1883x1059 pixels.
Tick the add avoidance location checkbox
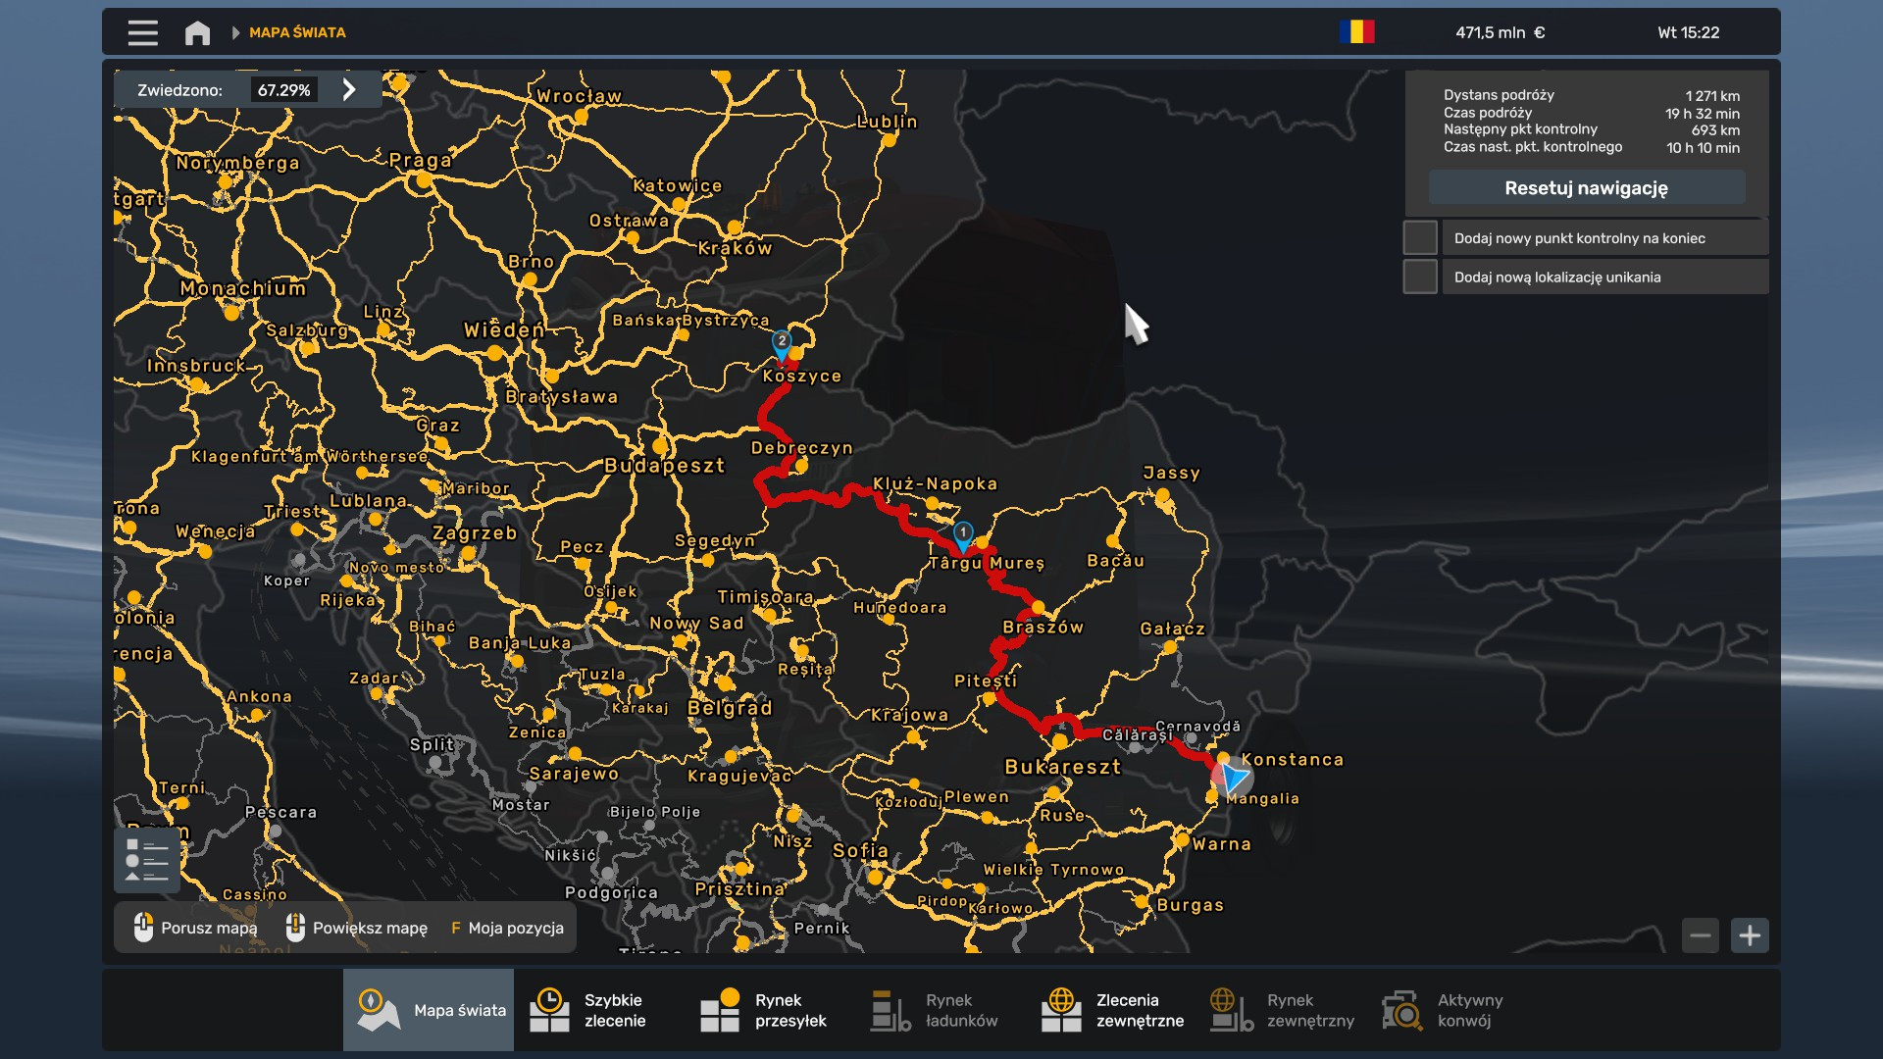coord(1419,277)
